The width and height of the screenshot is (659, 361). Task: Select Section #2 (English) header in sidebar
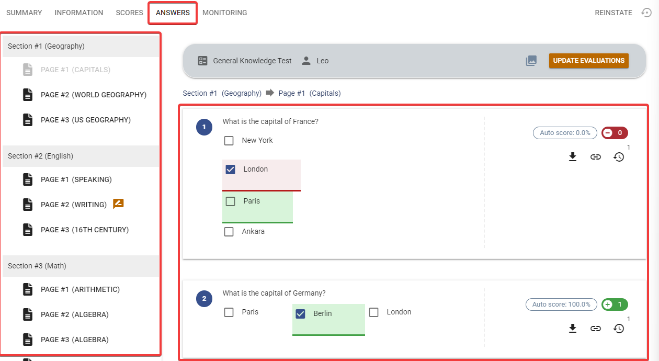pos(81,156)
